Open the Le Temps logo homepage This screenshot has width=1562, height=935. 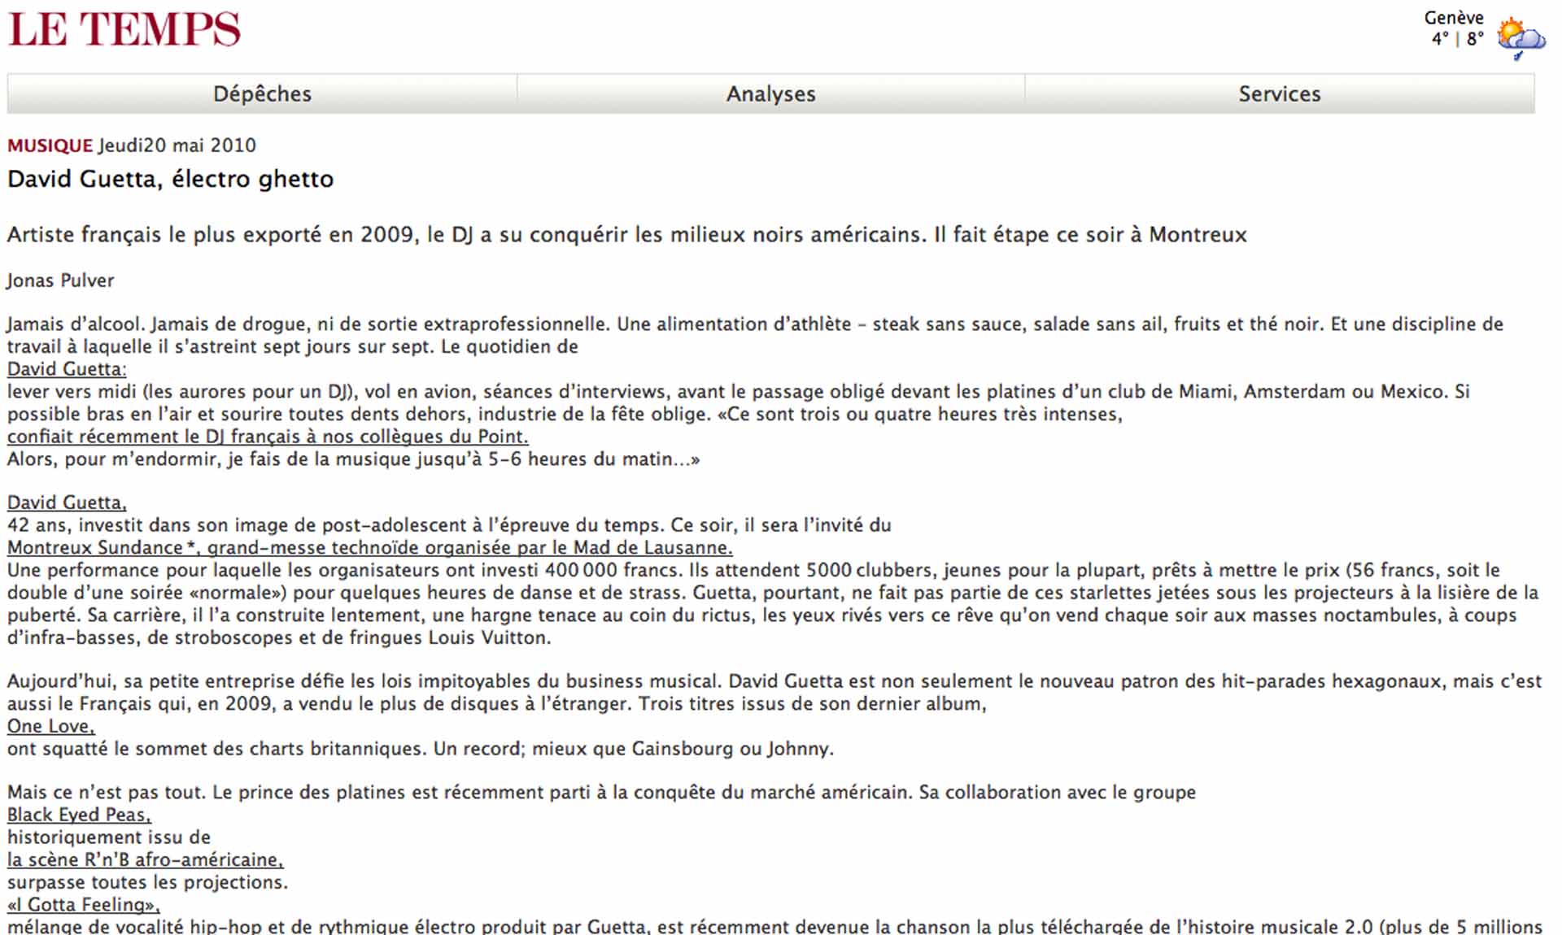tap(124, 29)
